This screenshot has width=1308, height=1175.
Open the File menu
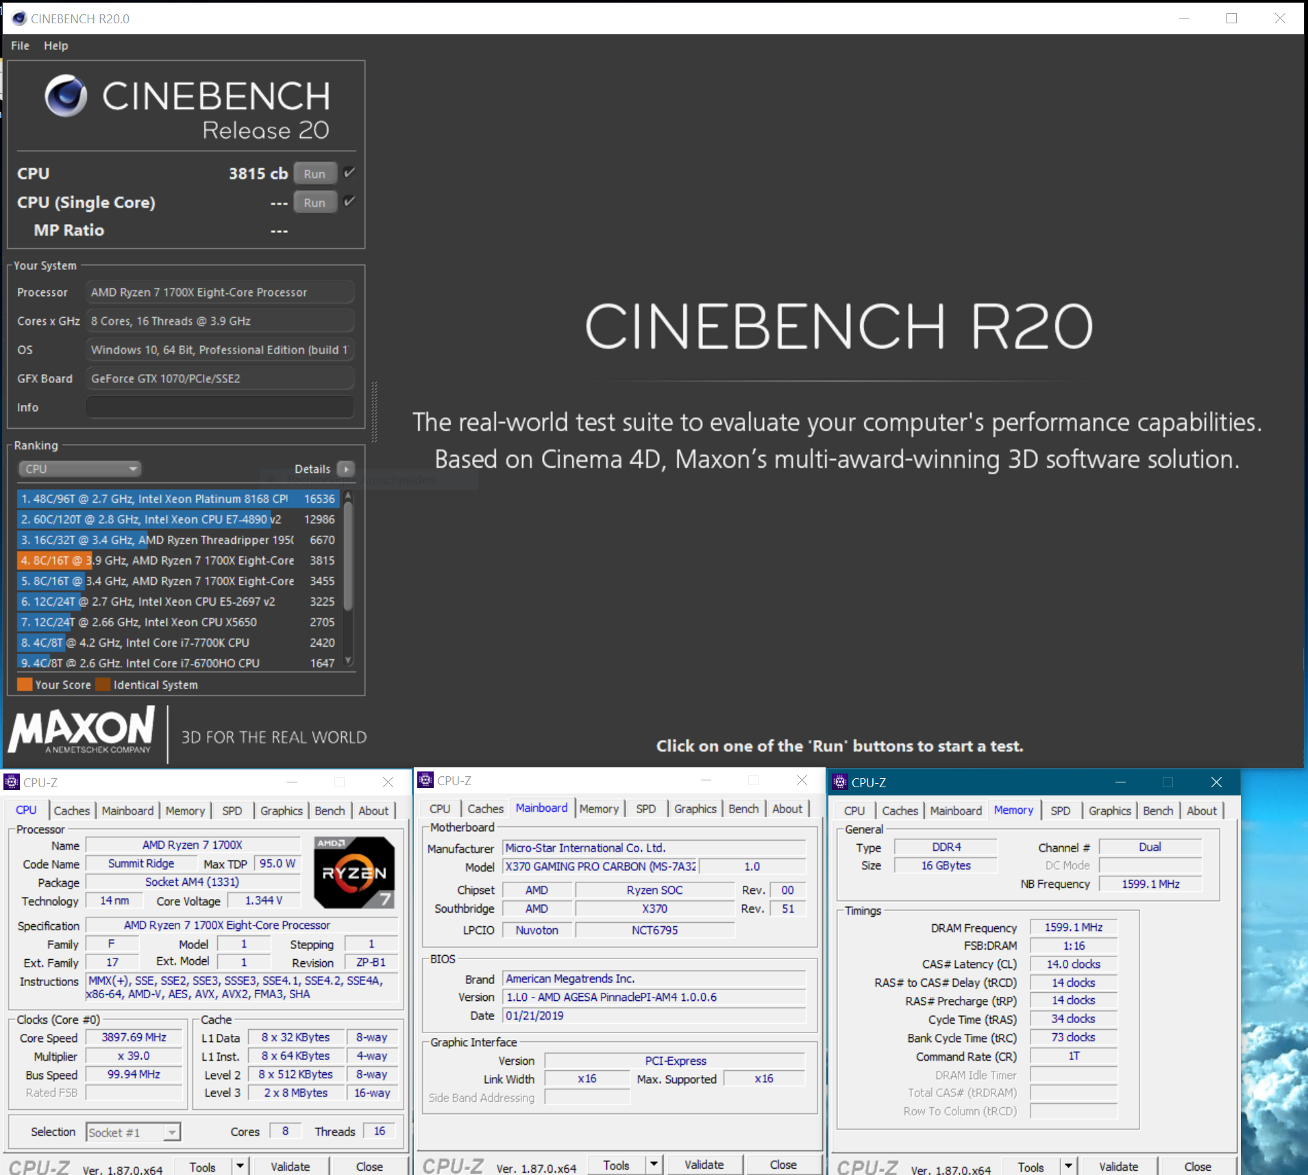coord(20,46)
